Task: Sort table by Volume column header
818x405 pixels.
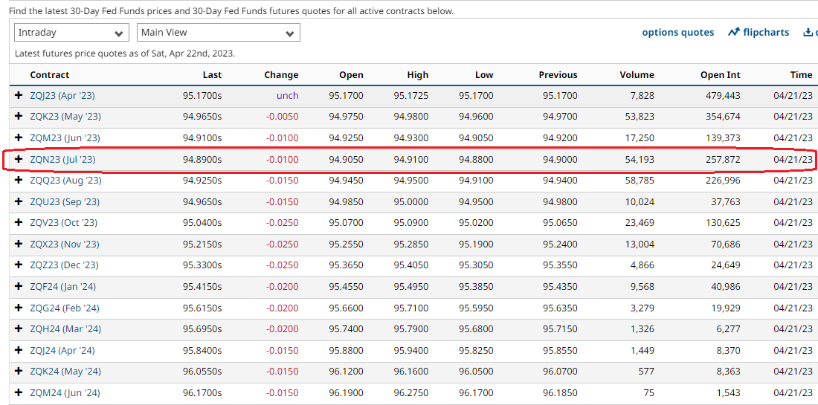Action: tap(637, 75)
